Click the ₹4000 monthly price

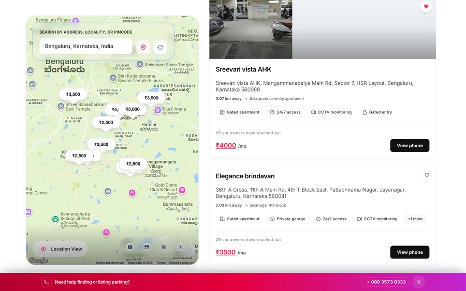(226, 146)
